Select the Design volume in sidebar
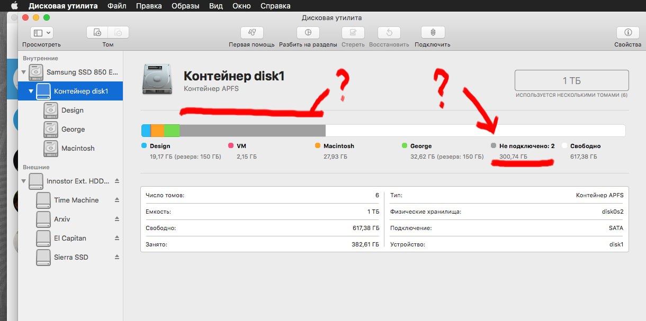The image size is (646, 321). tap(70, 110)
